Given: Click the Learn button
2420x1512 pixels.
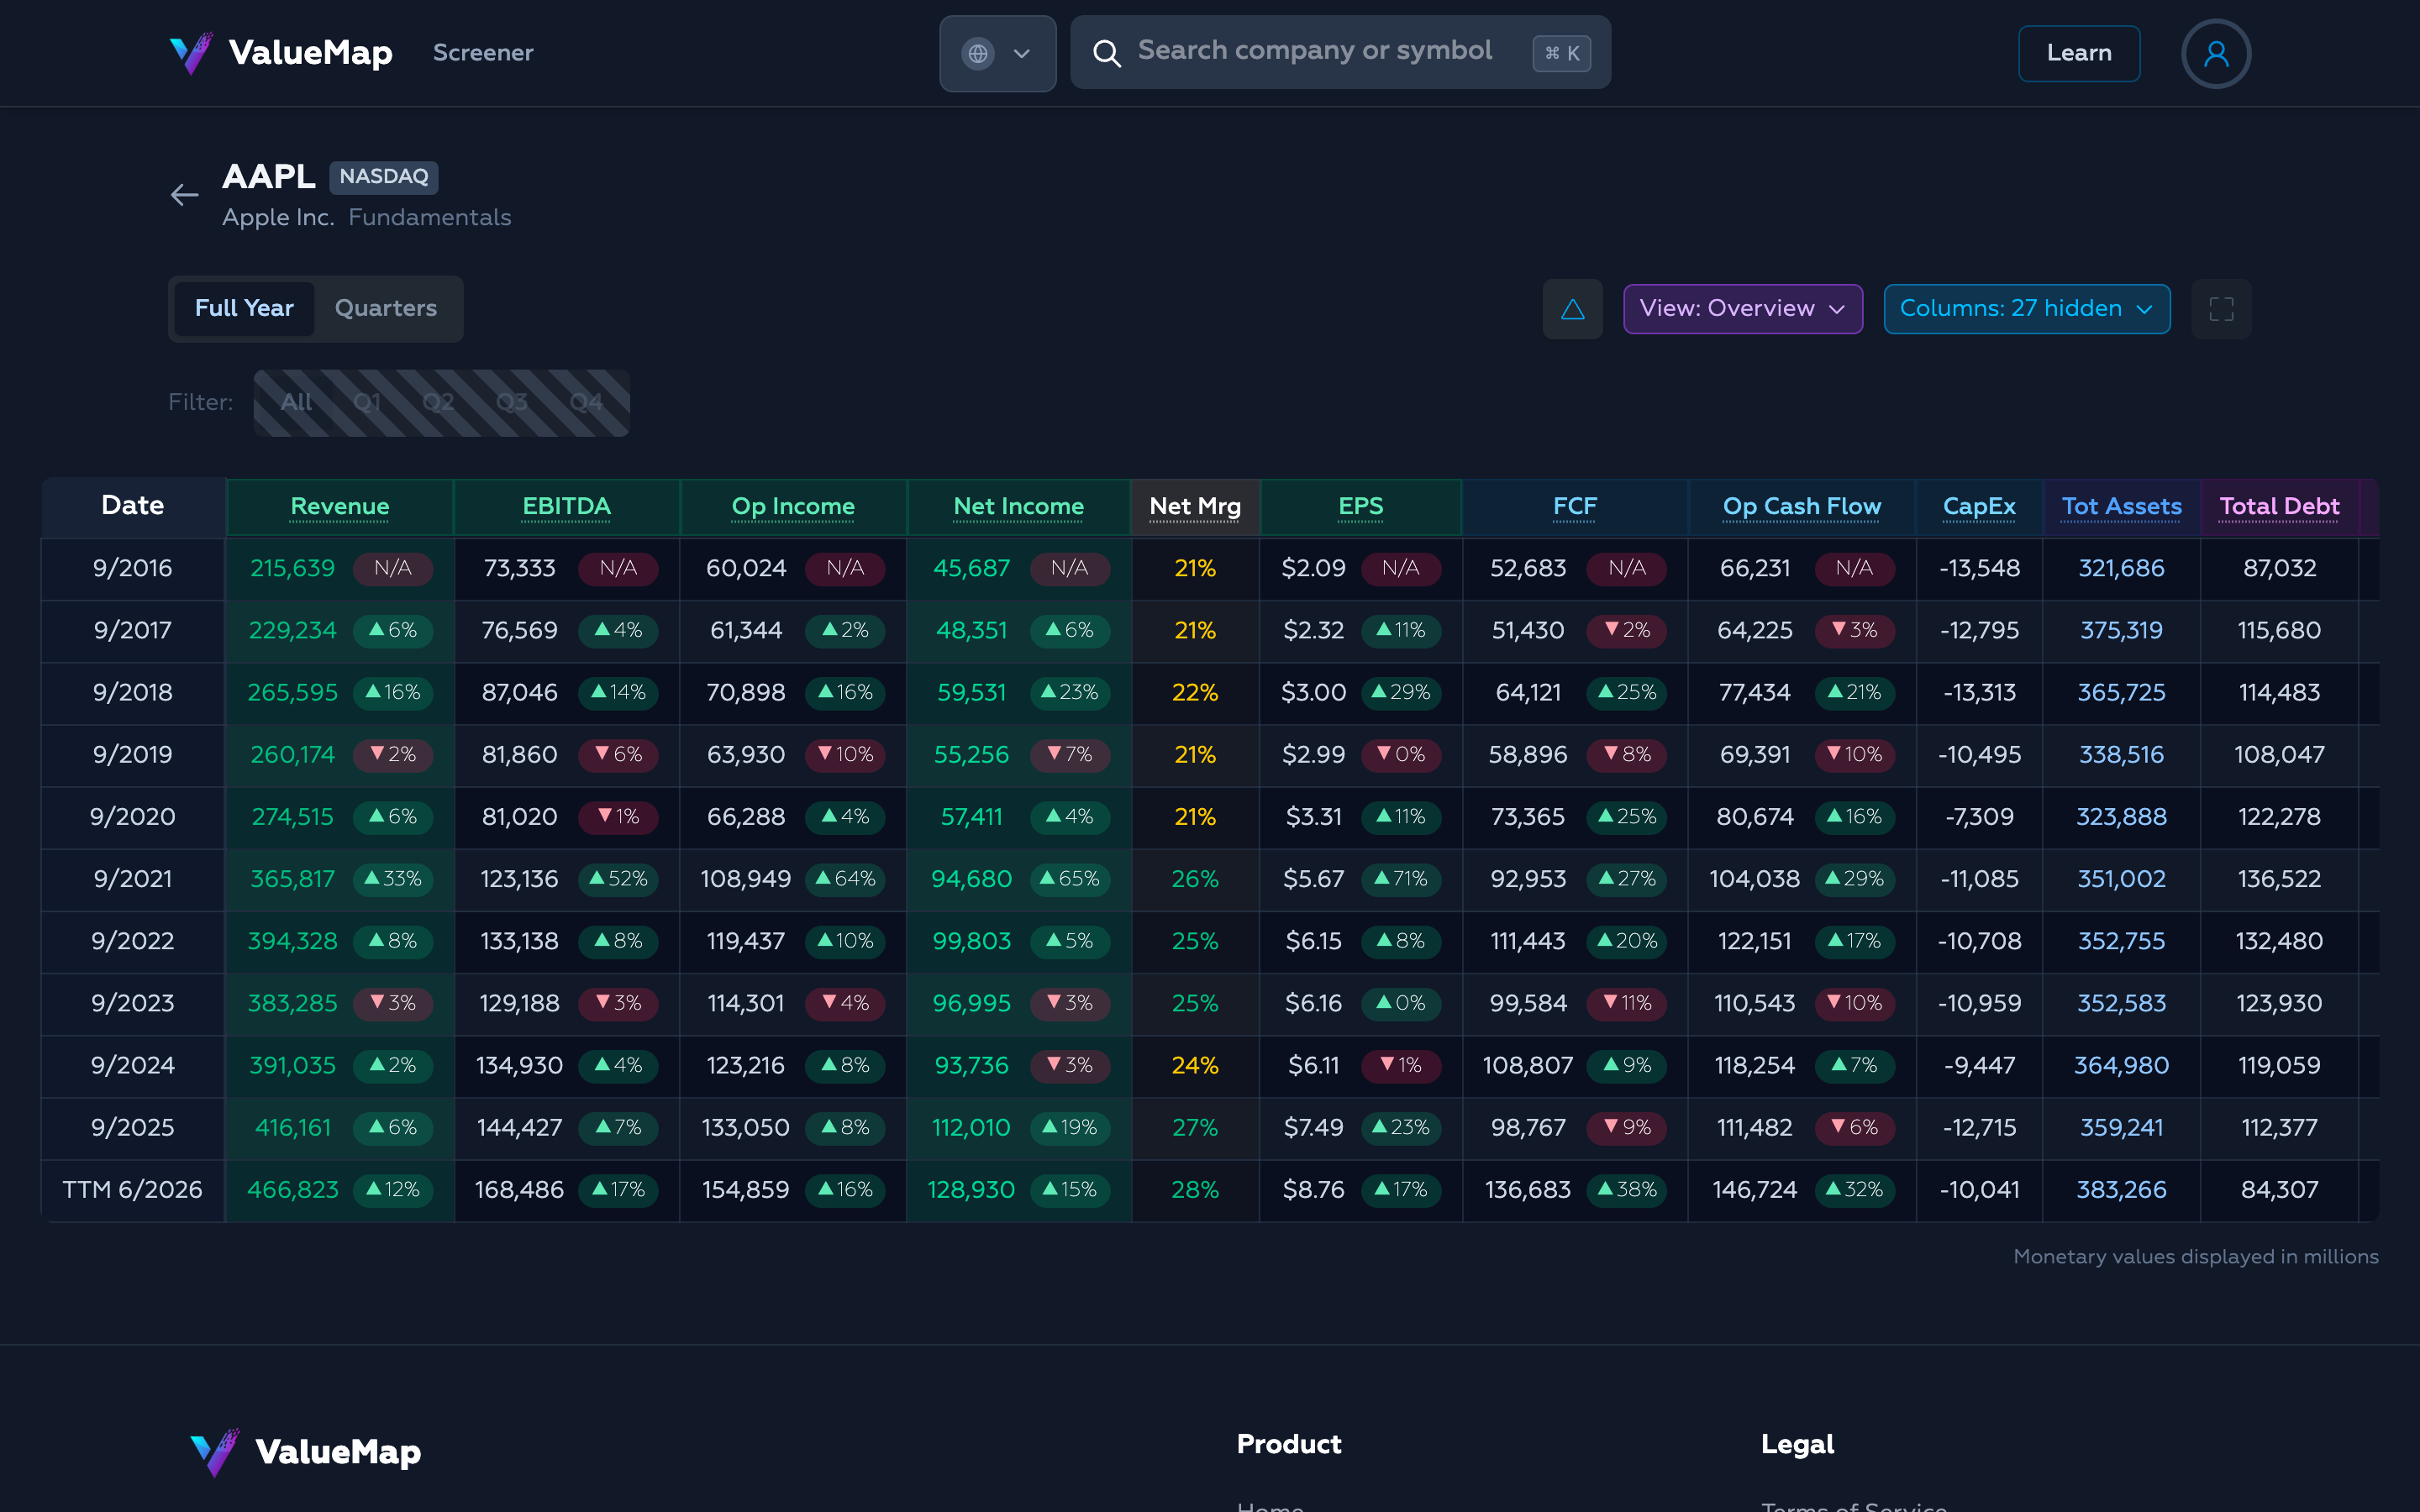Looking at the screenshot, I should pos(2079,53).
